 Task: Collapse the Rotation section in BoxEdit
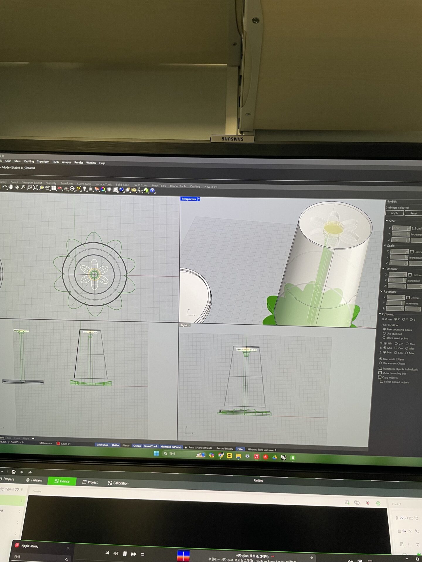[x=382, y=292]
